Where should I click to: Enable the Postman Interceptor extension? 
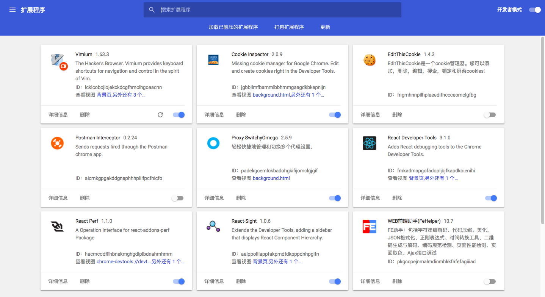point(177,198)
